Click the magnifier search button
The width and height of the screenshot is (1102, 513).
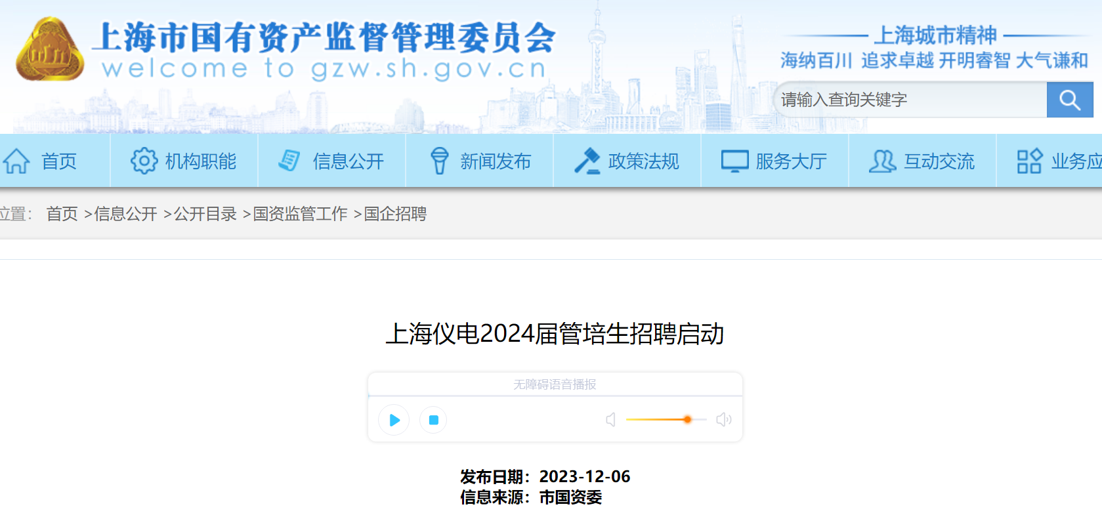point(1069,100)
